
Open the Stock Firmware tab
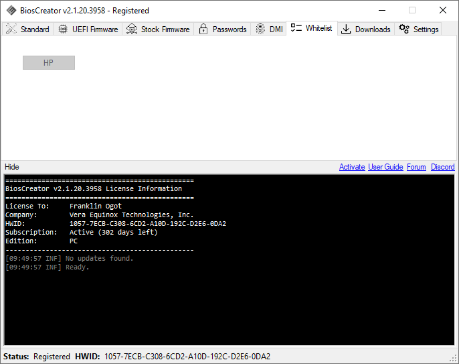[158, 29]
